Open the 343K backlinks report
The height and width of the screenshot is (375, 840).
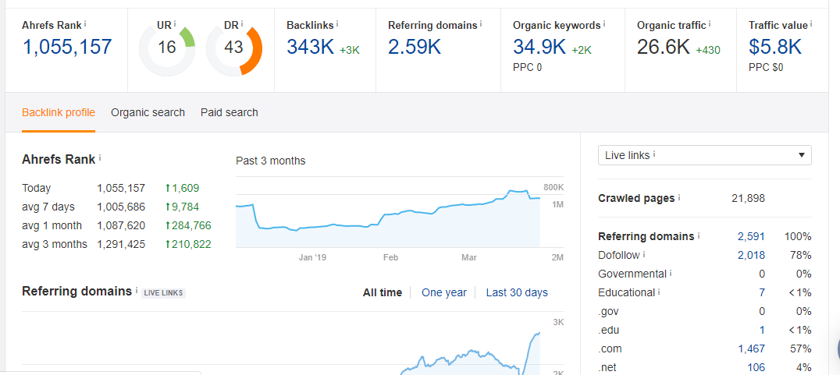click(310, 47)
